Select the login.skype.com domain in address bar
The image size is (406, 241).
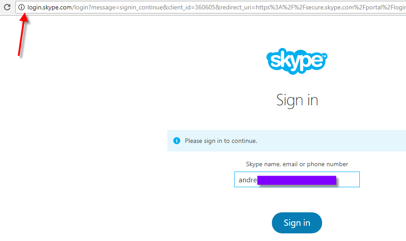[49, 7]
